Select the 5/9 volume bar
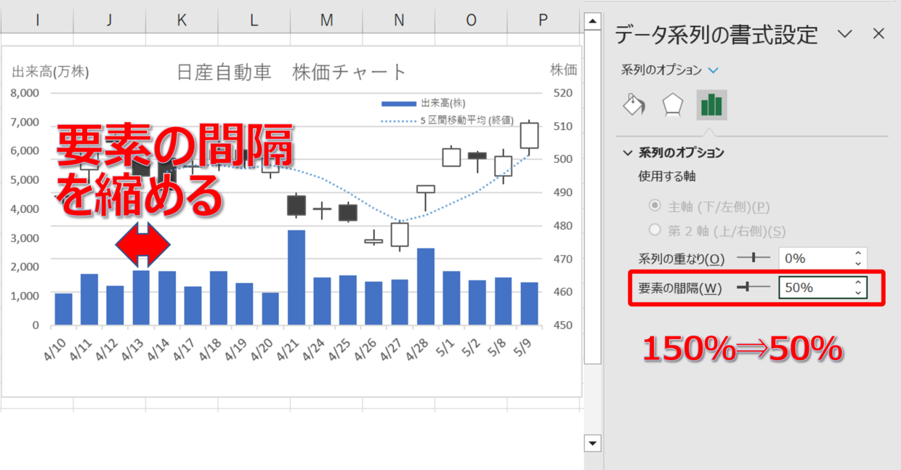 coord(529,304)
